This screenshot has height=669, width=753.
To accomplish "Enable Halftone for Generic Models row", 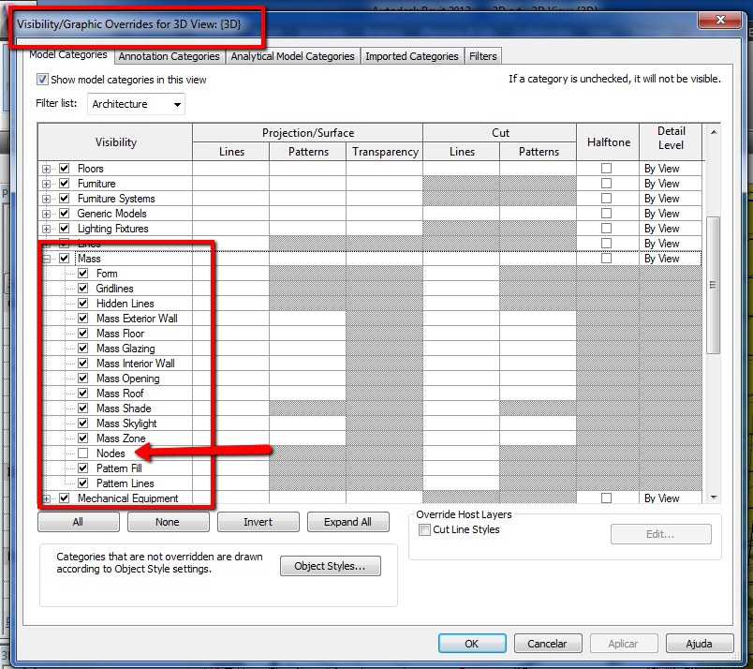I will (607, 213).
